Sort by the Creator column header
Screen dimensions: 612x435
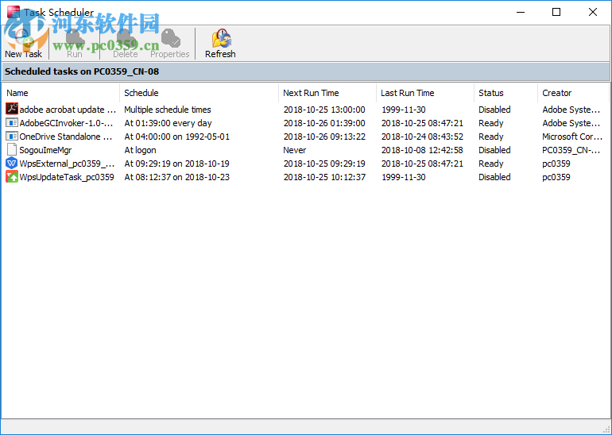pyautogui.click(x=573, y=93)
